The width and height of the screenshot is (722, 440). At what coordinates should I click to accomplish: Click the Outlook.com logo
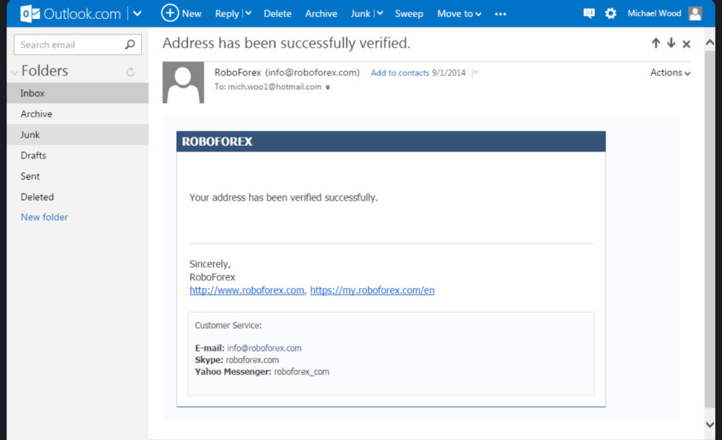coord(71,14)
